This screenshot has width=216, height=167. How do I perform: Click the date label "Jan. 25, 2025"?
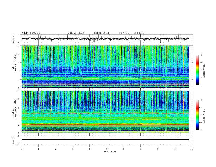coord(76,33)
